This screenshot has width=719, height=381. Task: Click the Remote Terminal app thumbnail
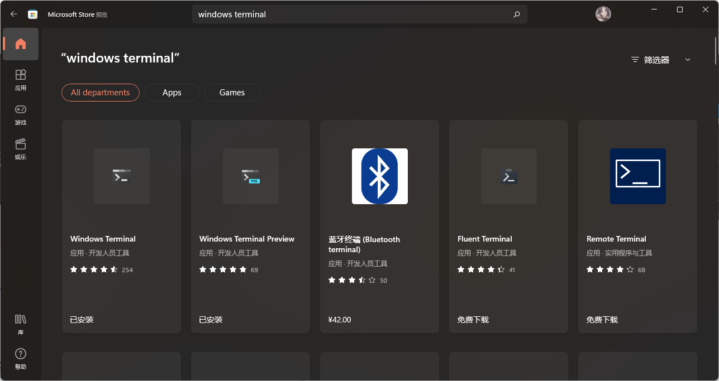pyautogui.click(x=637, y=176)
